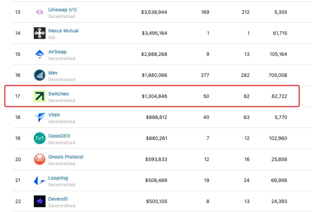Image resolution: width=312 pixels, height=212 pixels.
Task: Click the AirSwap logo icon
Action: coord(40,54)
